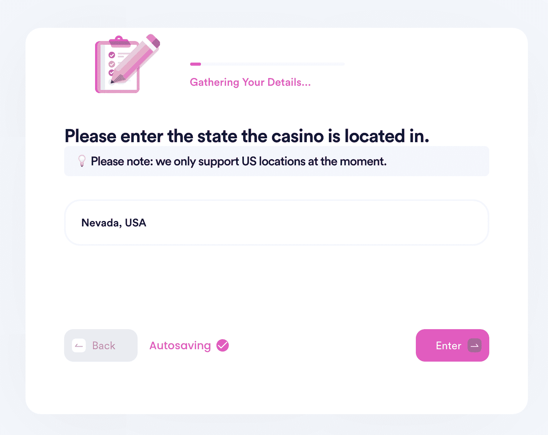Click the casino state question heading
Image resolution: width=548 pixels, height=435 pixels.
click(247, 136)
